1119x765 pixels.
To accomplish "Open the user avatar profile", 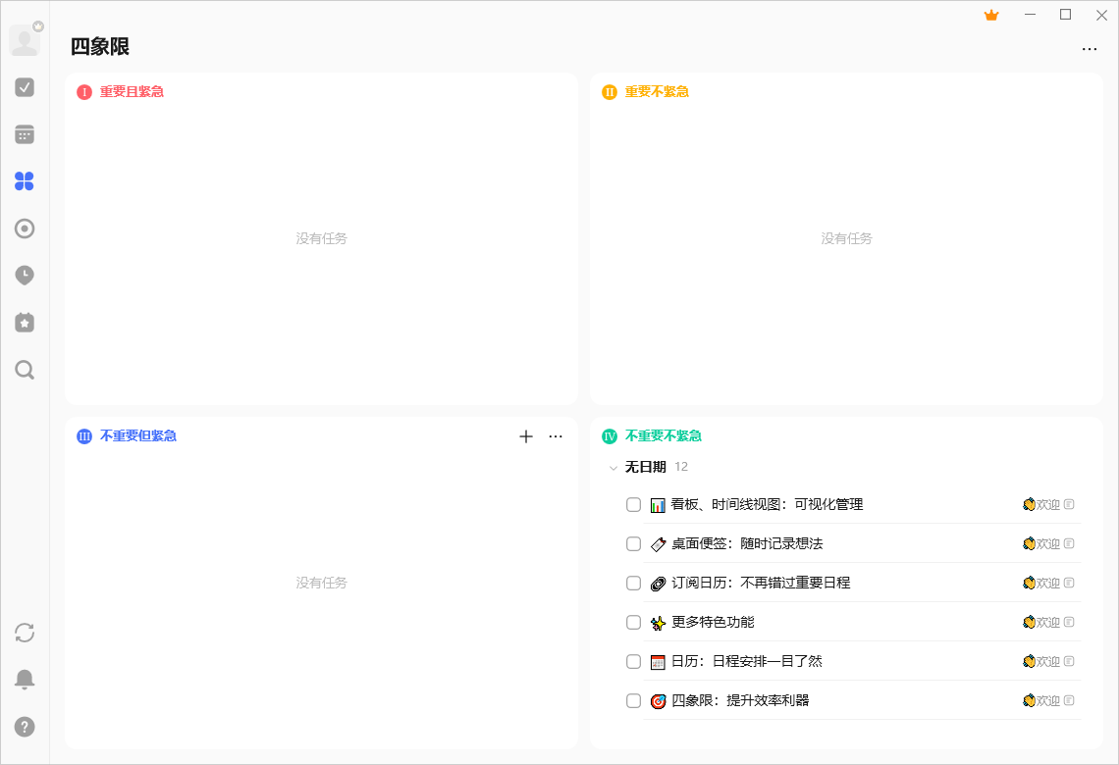I will pyautogui.click(x=25, y=40).
